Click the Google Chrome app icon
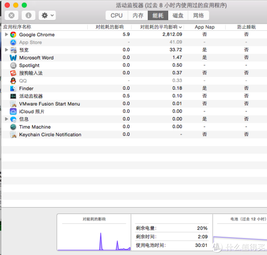The width and height of the screenshot is (267, 255). coord(13,35)
